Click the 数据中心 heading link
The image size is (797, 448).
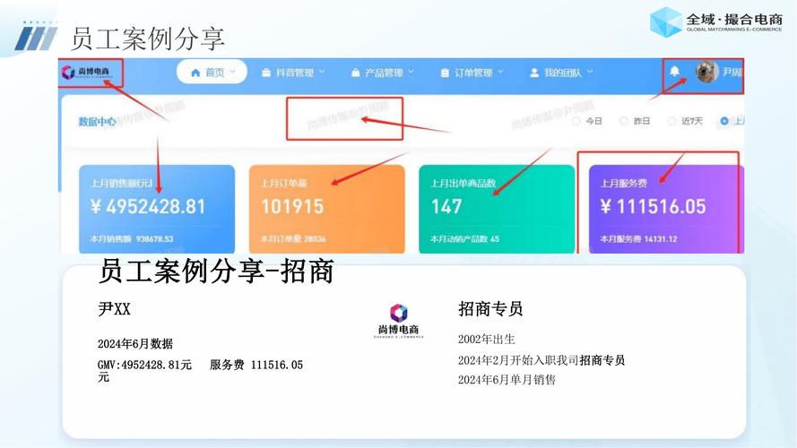click(97, 121)
